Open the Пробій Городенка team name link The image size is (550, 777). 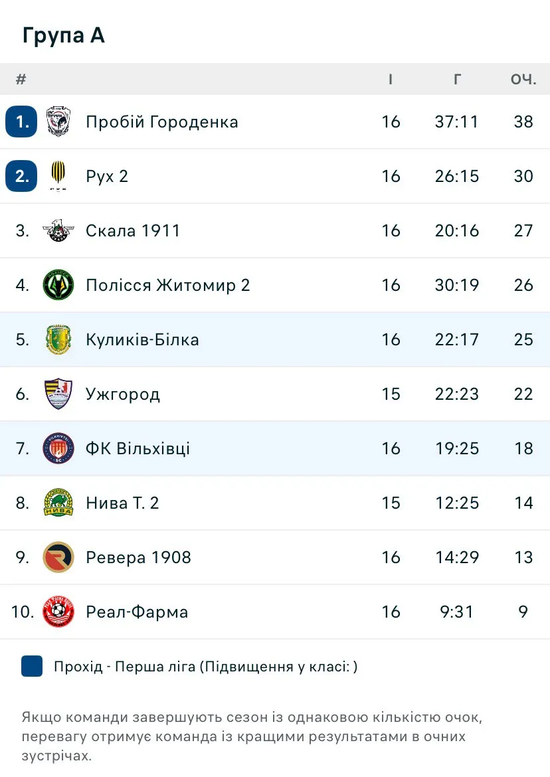click(x=161, y=122)
